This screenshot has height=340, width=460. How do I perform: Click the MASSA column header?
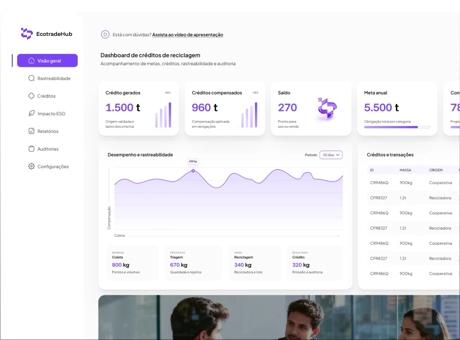[405, 170]
